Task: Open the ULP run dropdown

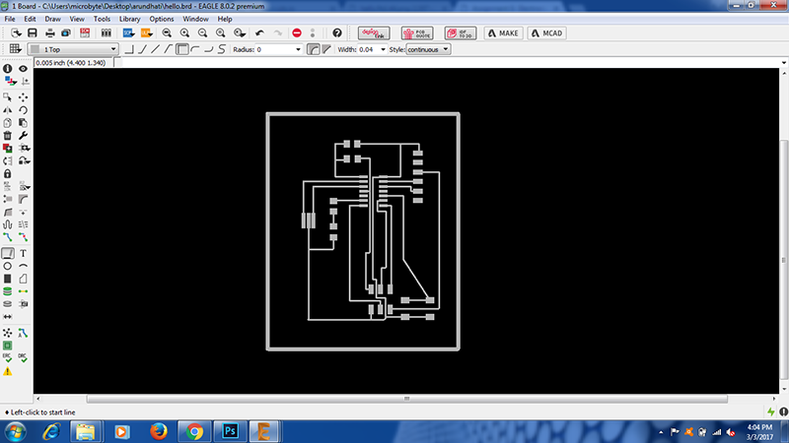Action: (x=146, y=33)
